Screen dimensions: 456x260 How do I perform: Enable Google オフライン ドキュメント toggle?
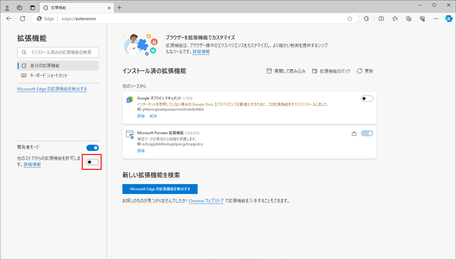367,99
